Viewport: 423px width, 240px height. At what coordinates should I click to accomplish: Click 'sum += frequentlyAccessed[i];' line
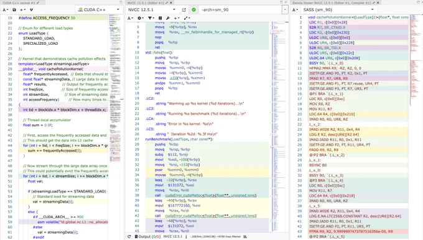click(55, 150)
